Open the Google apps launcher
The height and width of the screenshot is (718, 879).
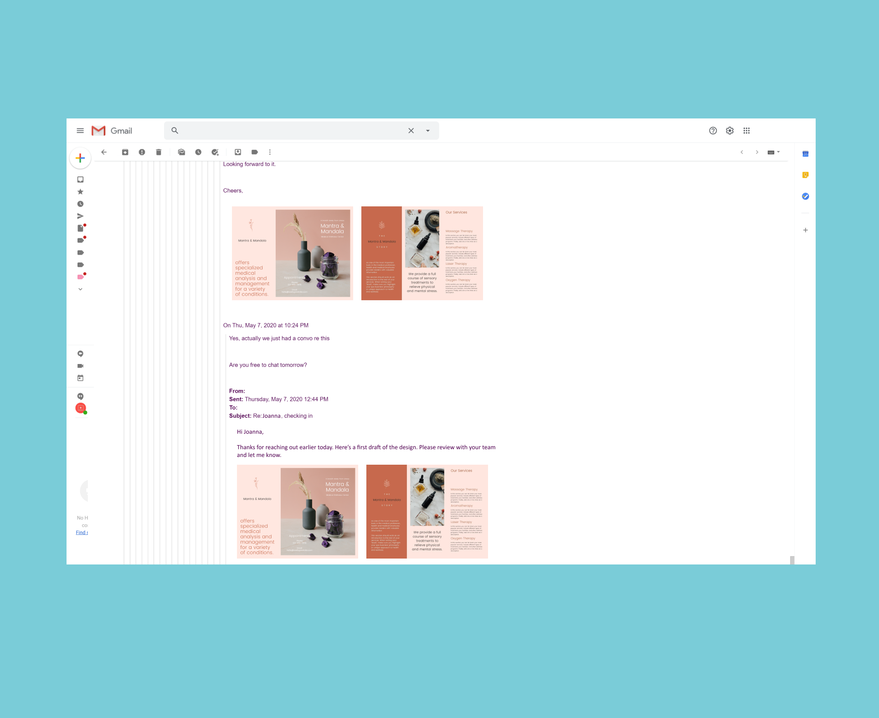(x=746, y=130)
